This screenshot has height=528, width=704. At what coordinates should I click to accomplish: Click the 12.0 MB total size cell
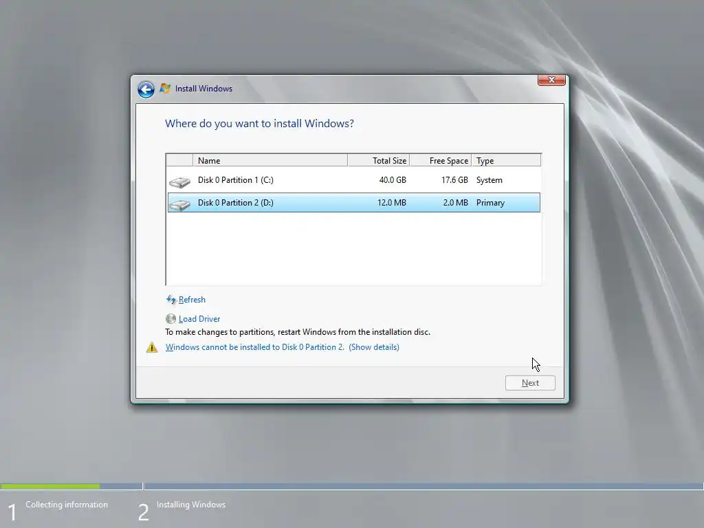(x=391, y=203)
